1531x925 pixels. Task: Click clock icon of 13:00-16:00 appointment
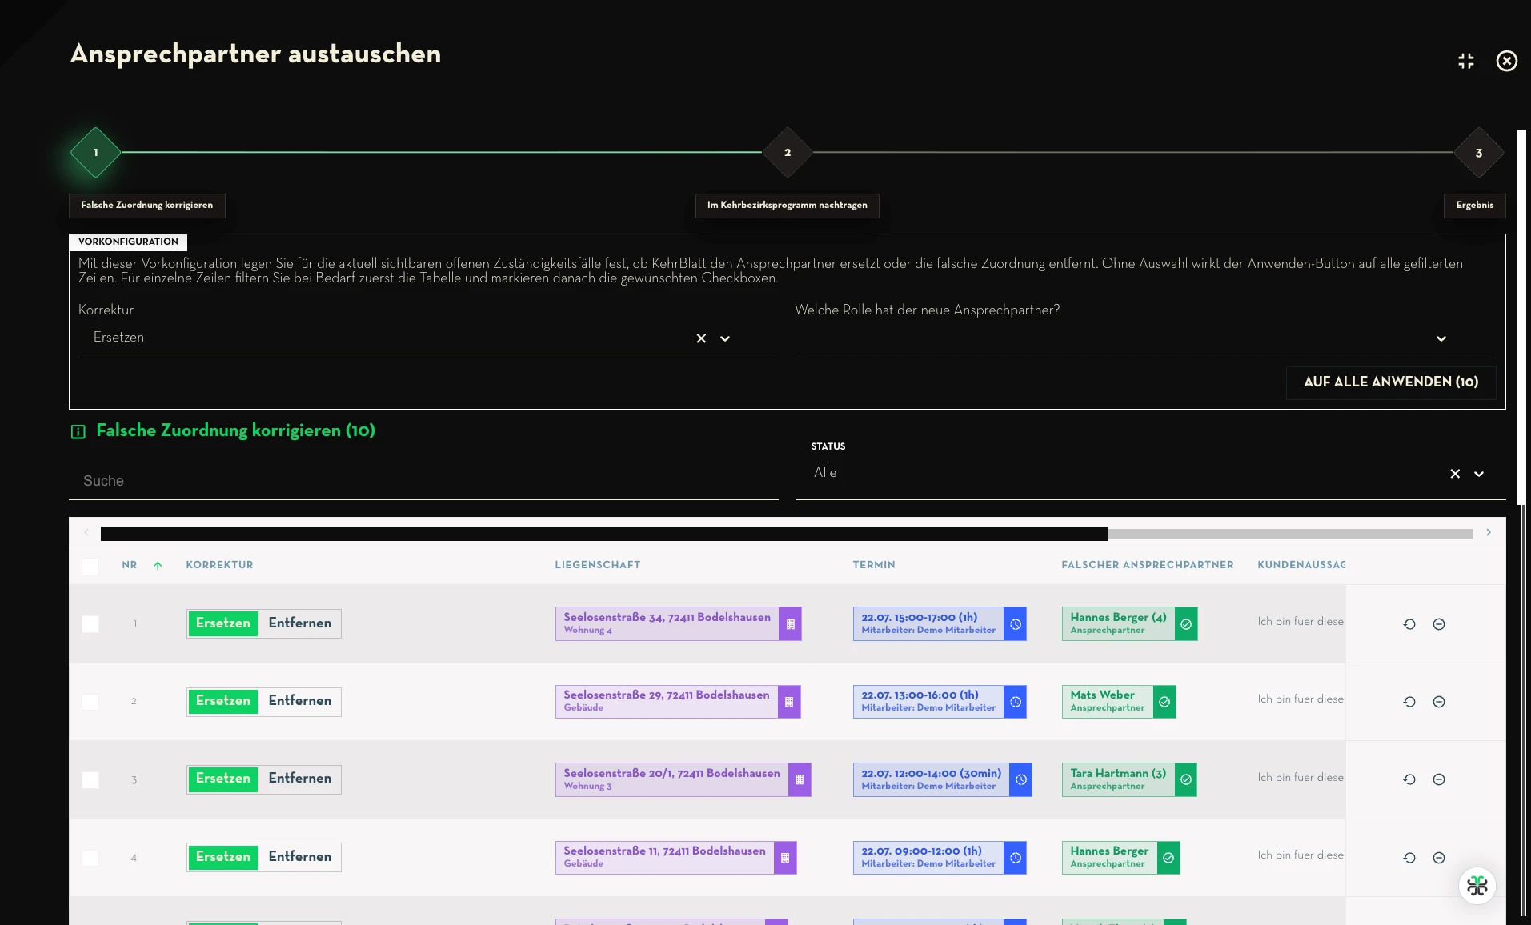coord(1015,702)
